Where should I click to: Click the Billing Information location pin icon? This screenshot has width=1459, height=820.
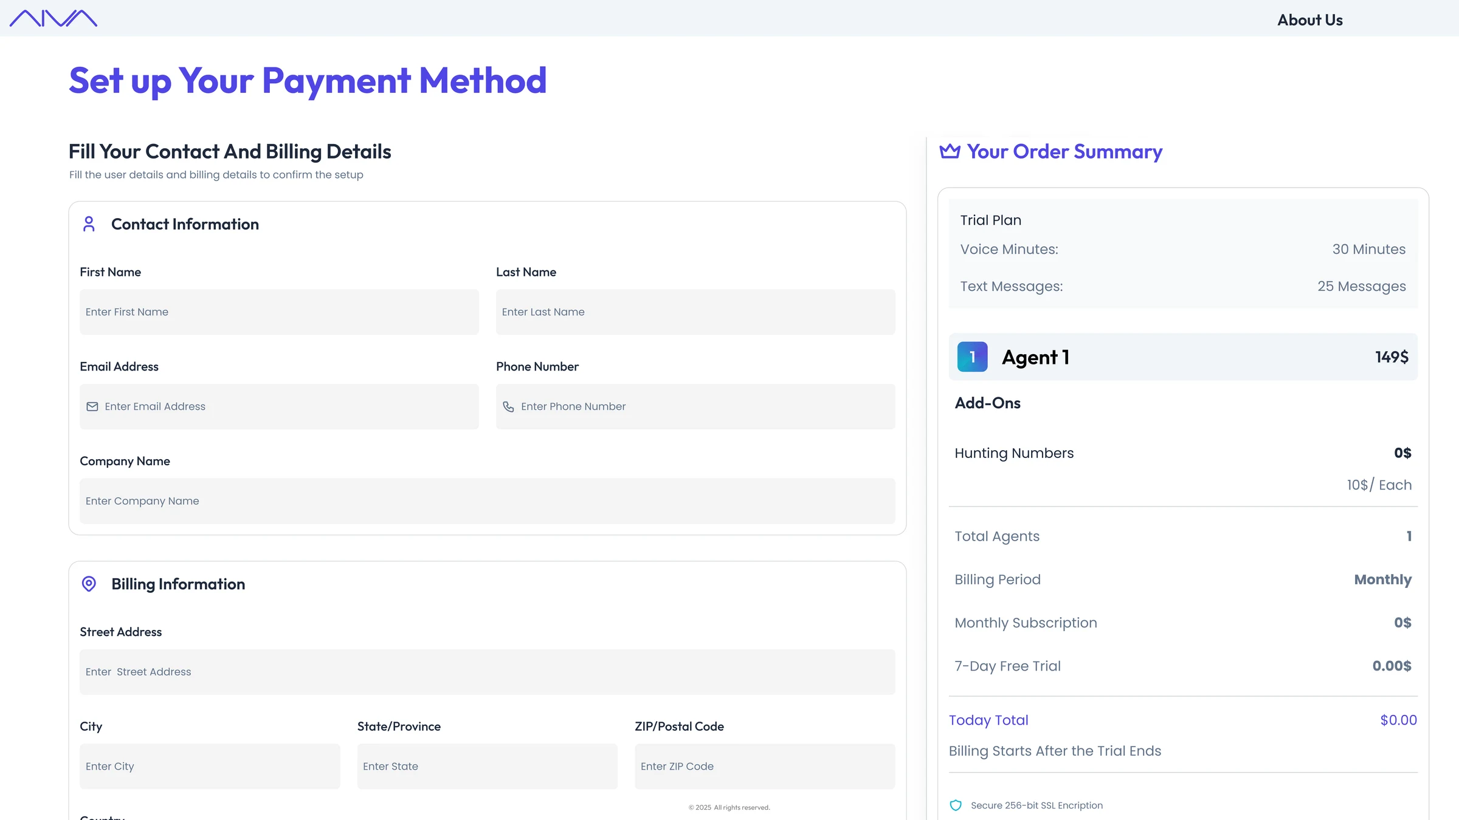tap(89, 584)
